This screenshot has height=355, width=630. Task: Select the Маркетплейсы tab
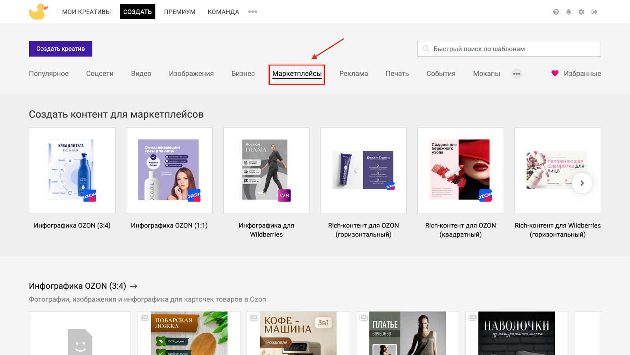(297, 74)
